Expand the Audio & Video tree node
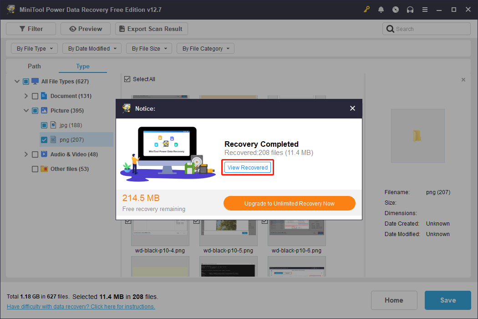This screenshot has width=478, height=319. click(x=26, y=154)
